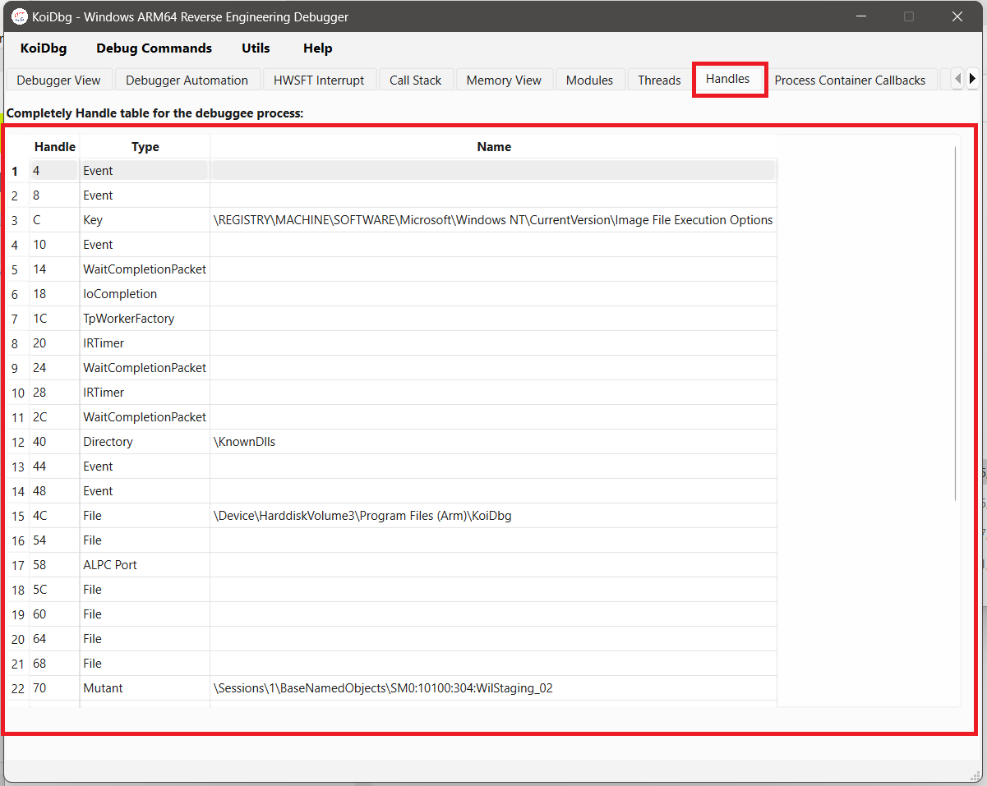Select the File cell in row 19
The image size is (987, 786).
(x=145, y=614)
